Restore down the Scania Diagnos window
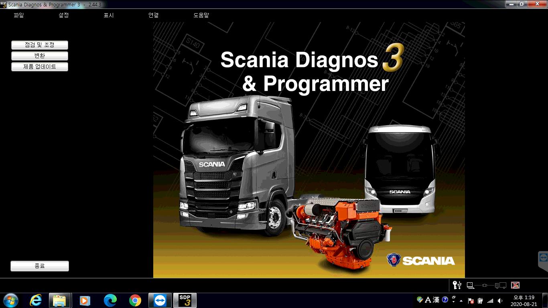 [x=522, y=4]
